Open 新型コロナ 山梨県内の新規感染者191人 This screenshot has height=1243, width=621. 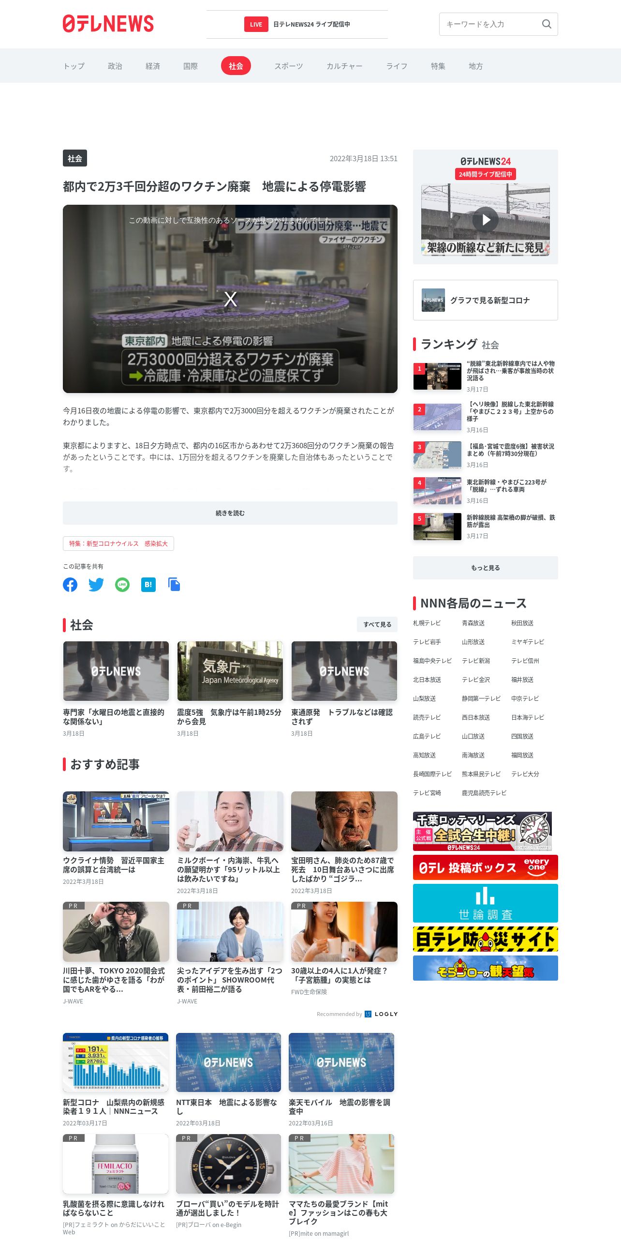point(116,1080)
